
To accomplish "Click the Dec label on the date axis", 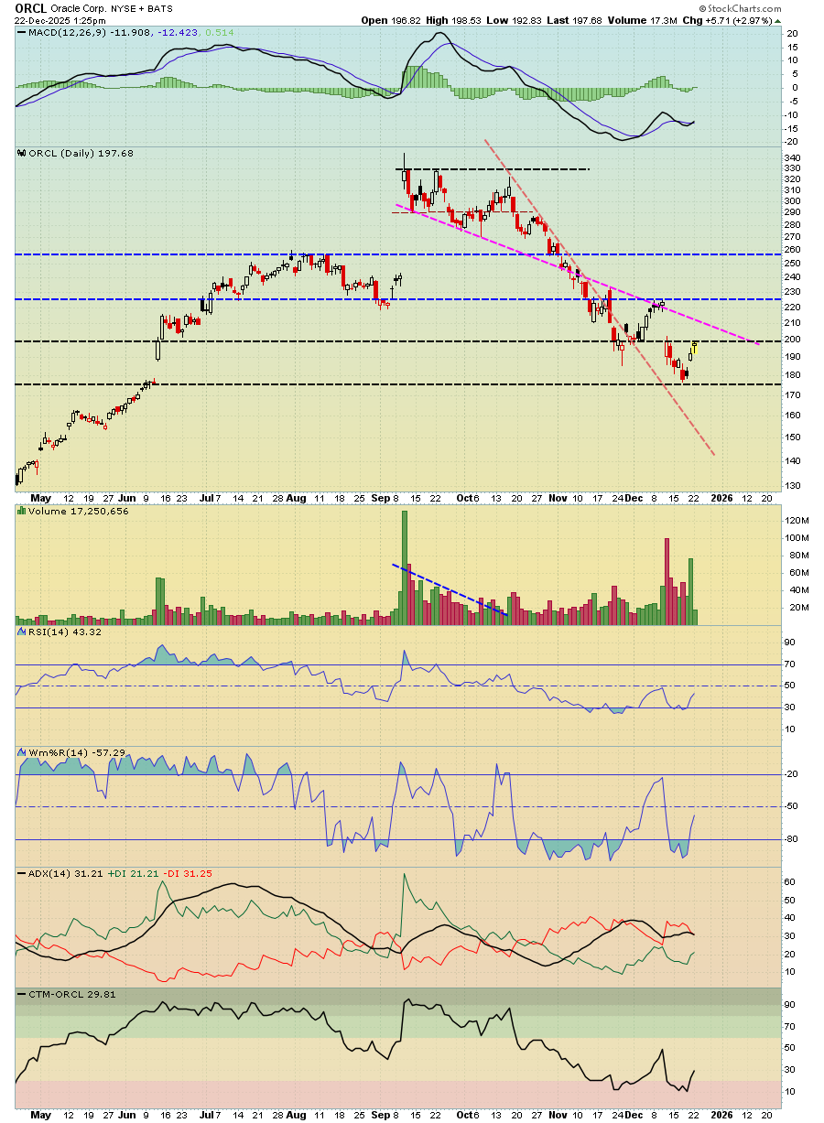I will click(632, 499).
